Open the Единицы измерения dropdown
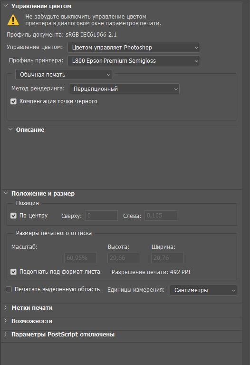 [x=203, y=290]
